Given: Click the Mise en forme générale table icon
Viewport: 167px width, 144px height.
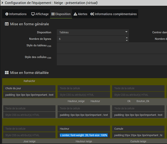Looking at the screenshot, I should (7, 24).
